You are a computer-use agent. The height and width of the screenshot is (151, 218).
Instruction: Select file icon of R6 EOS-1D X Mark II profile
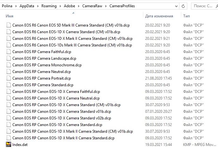(x=9, y=39)
